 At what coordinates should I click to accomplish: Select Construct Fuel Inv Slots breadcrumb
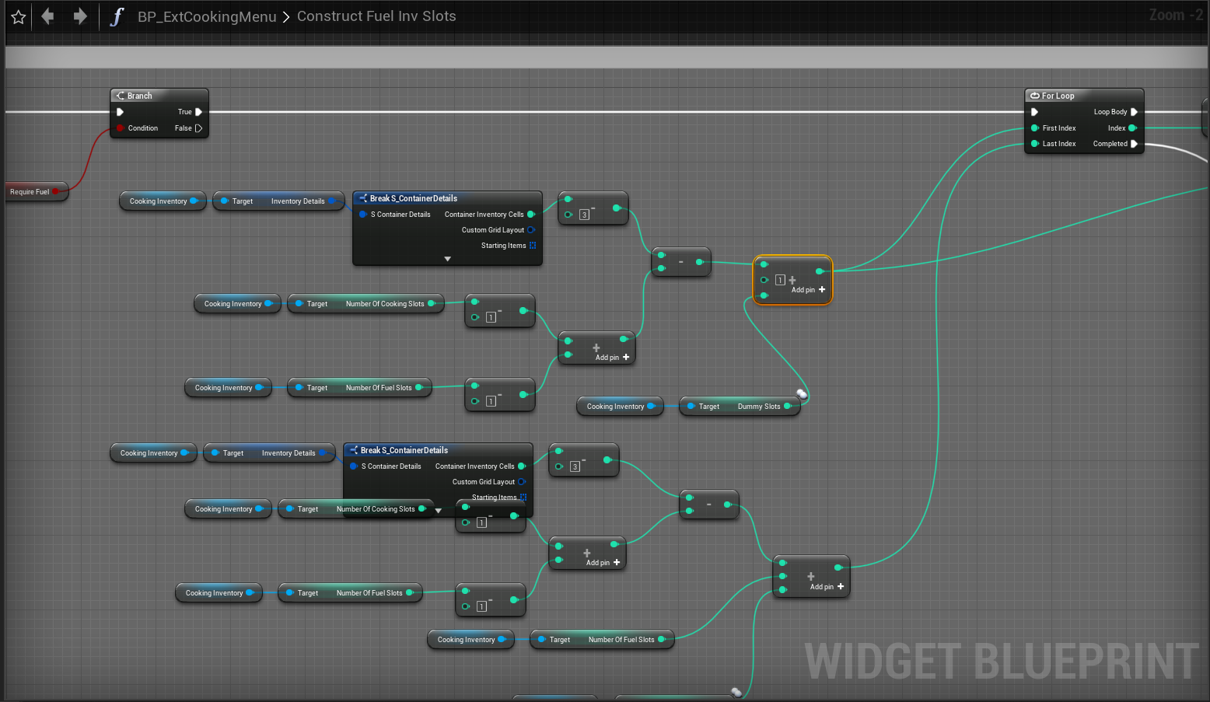click(376, 16)
